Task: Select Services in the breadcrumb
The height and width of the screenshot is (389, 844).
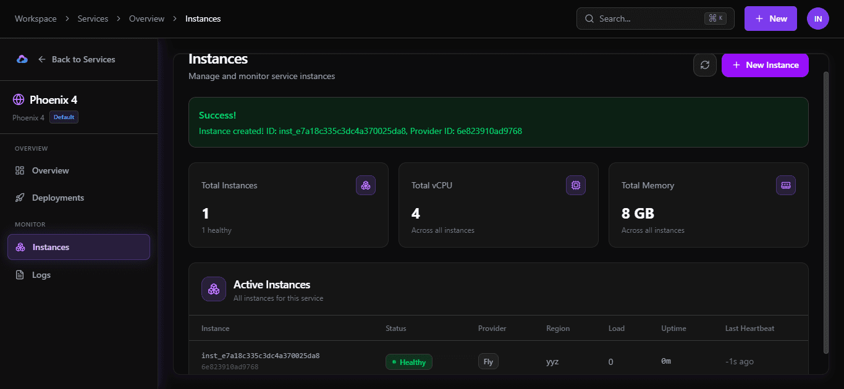Action: point(93,19)
